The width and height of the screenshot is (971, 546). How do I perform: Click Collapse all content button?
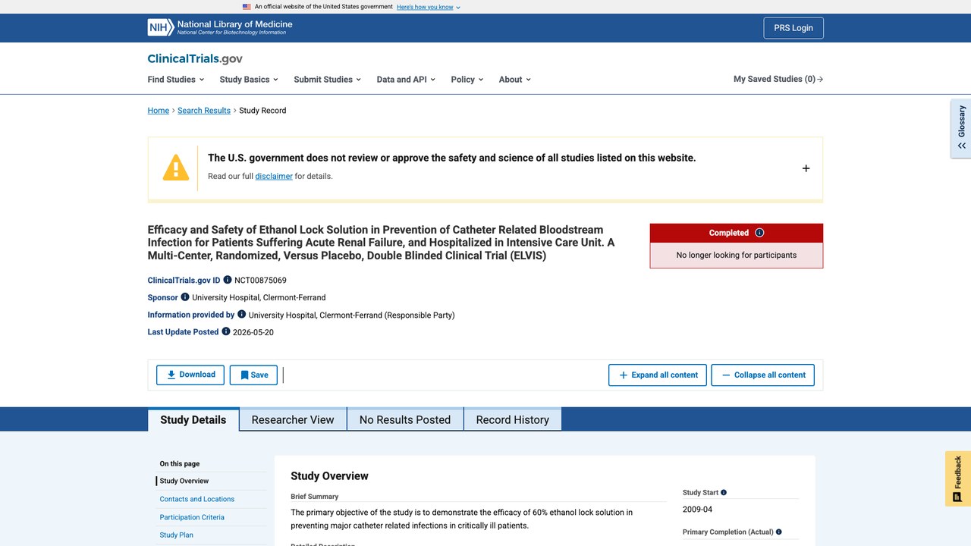click(763, 375)
